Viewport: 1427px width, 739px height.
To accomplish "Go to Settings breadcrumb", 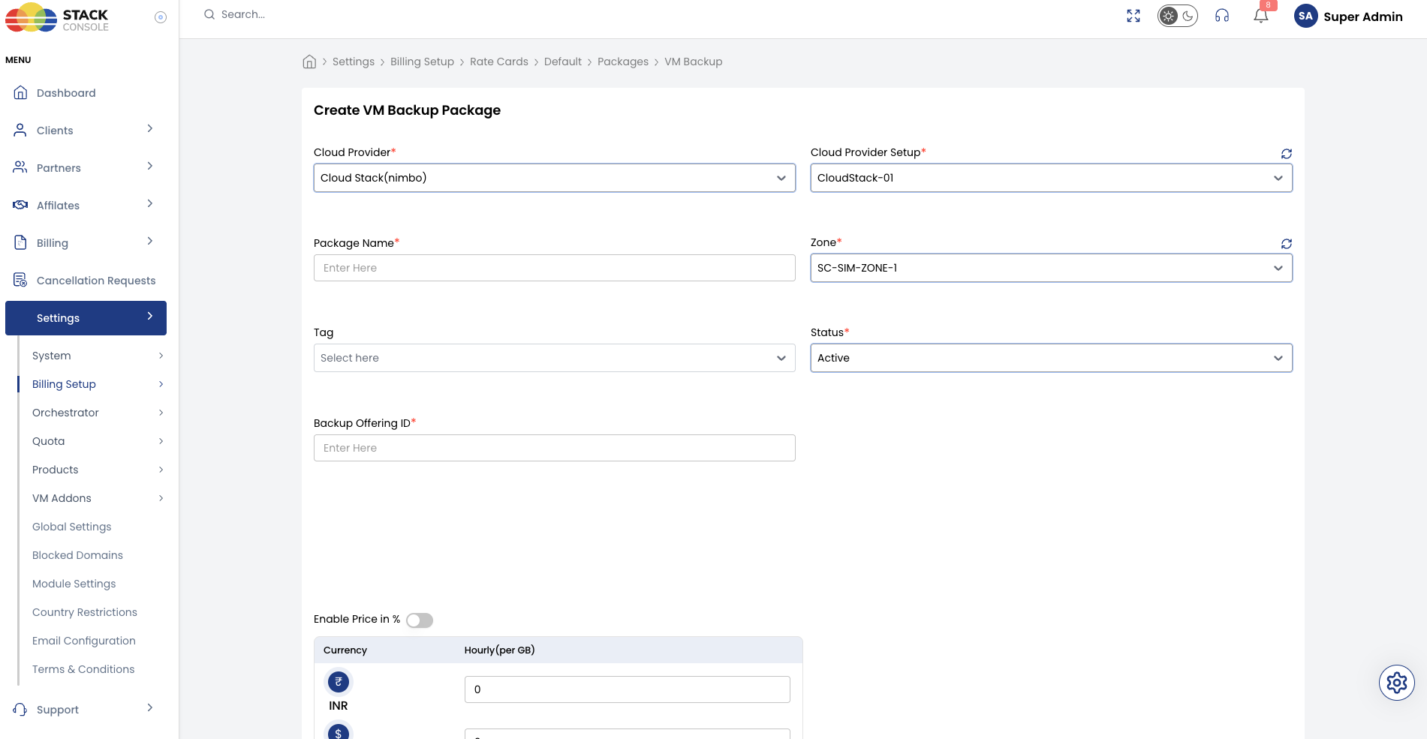I will point(354,62).
